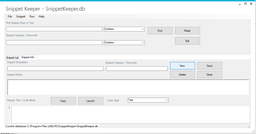Click the Close button beside Delete
Screen dimensions: 256x134
point(210,75)
